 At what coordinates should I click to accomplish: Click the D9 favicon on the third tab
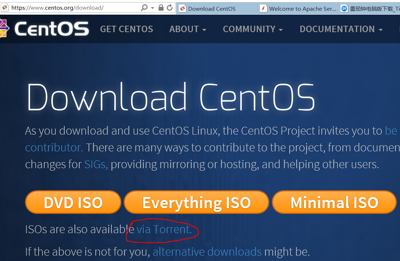(344, 9)
